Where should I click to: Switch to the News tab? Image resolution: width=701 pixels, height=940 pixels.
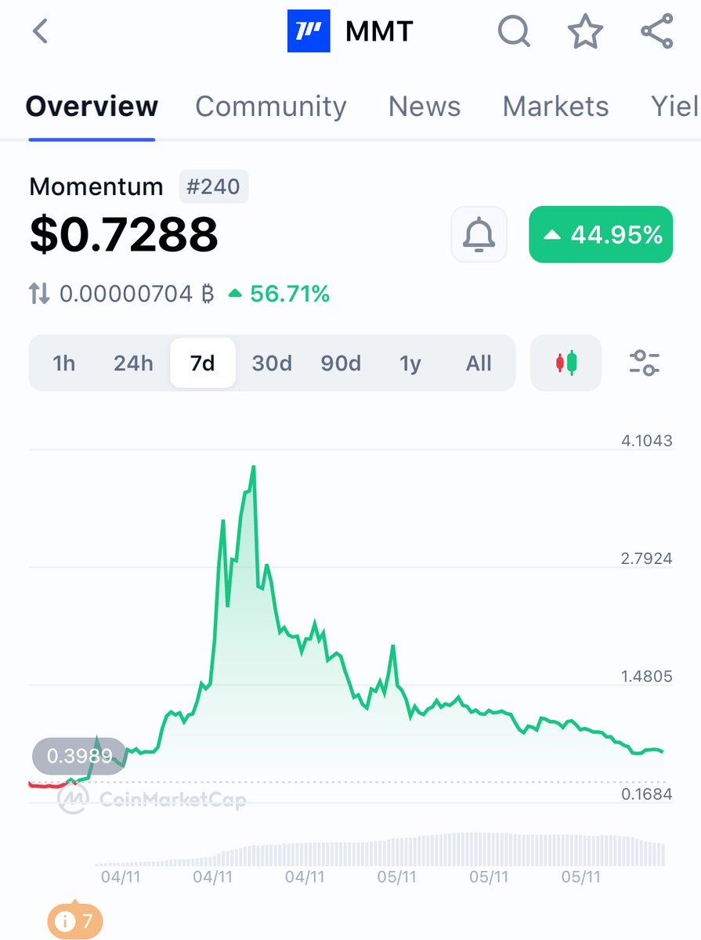(x=425, y=107)
